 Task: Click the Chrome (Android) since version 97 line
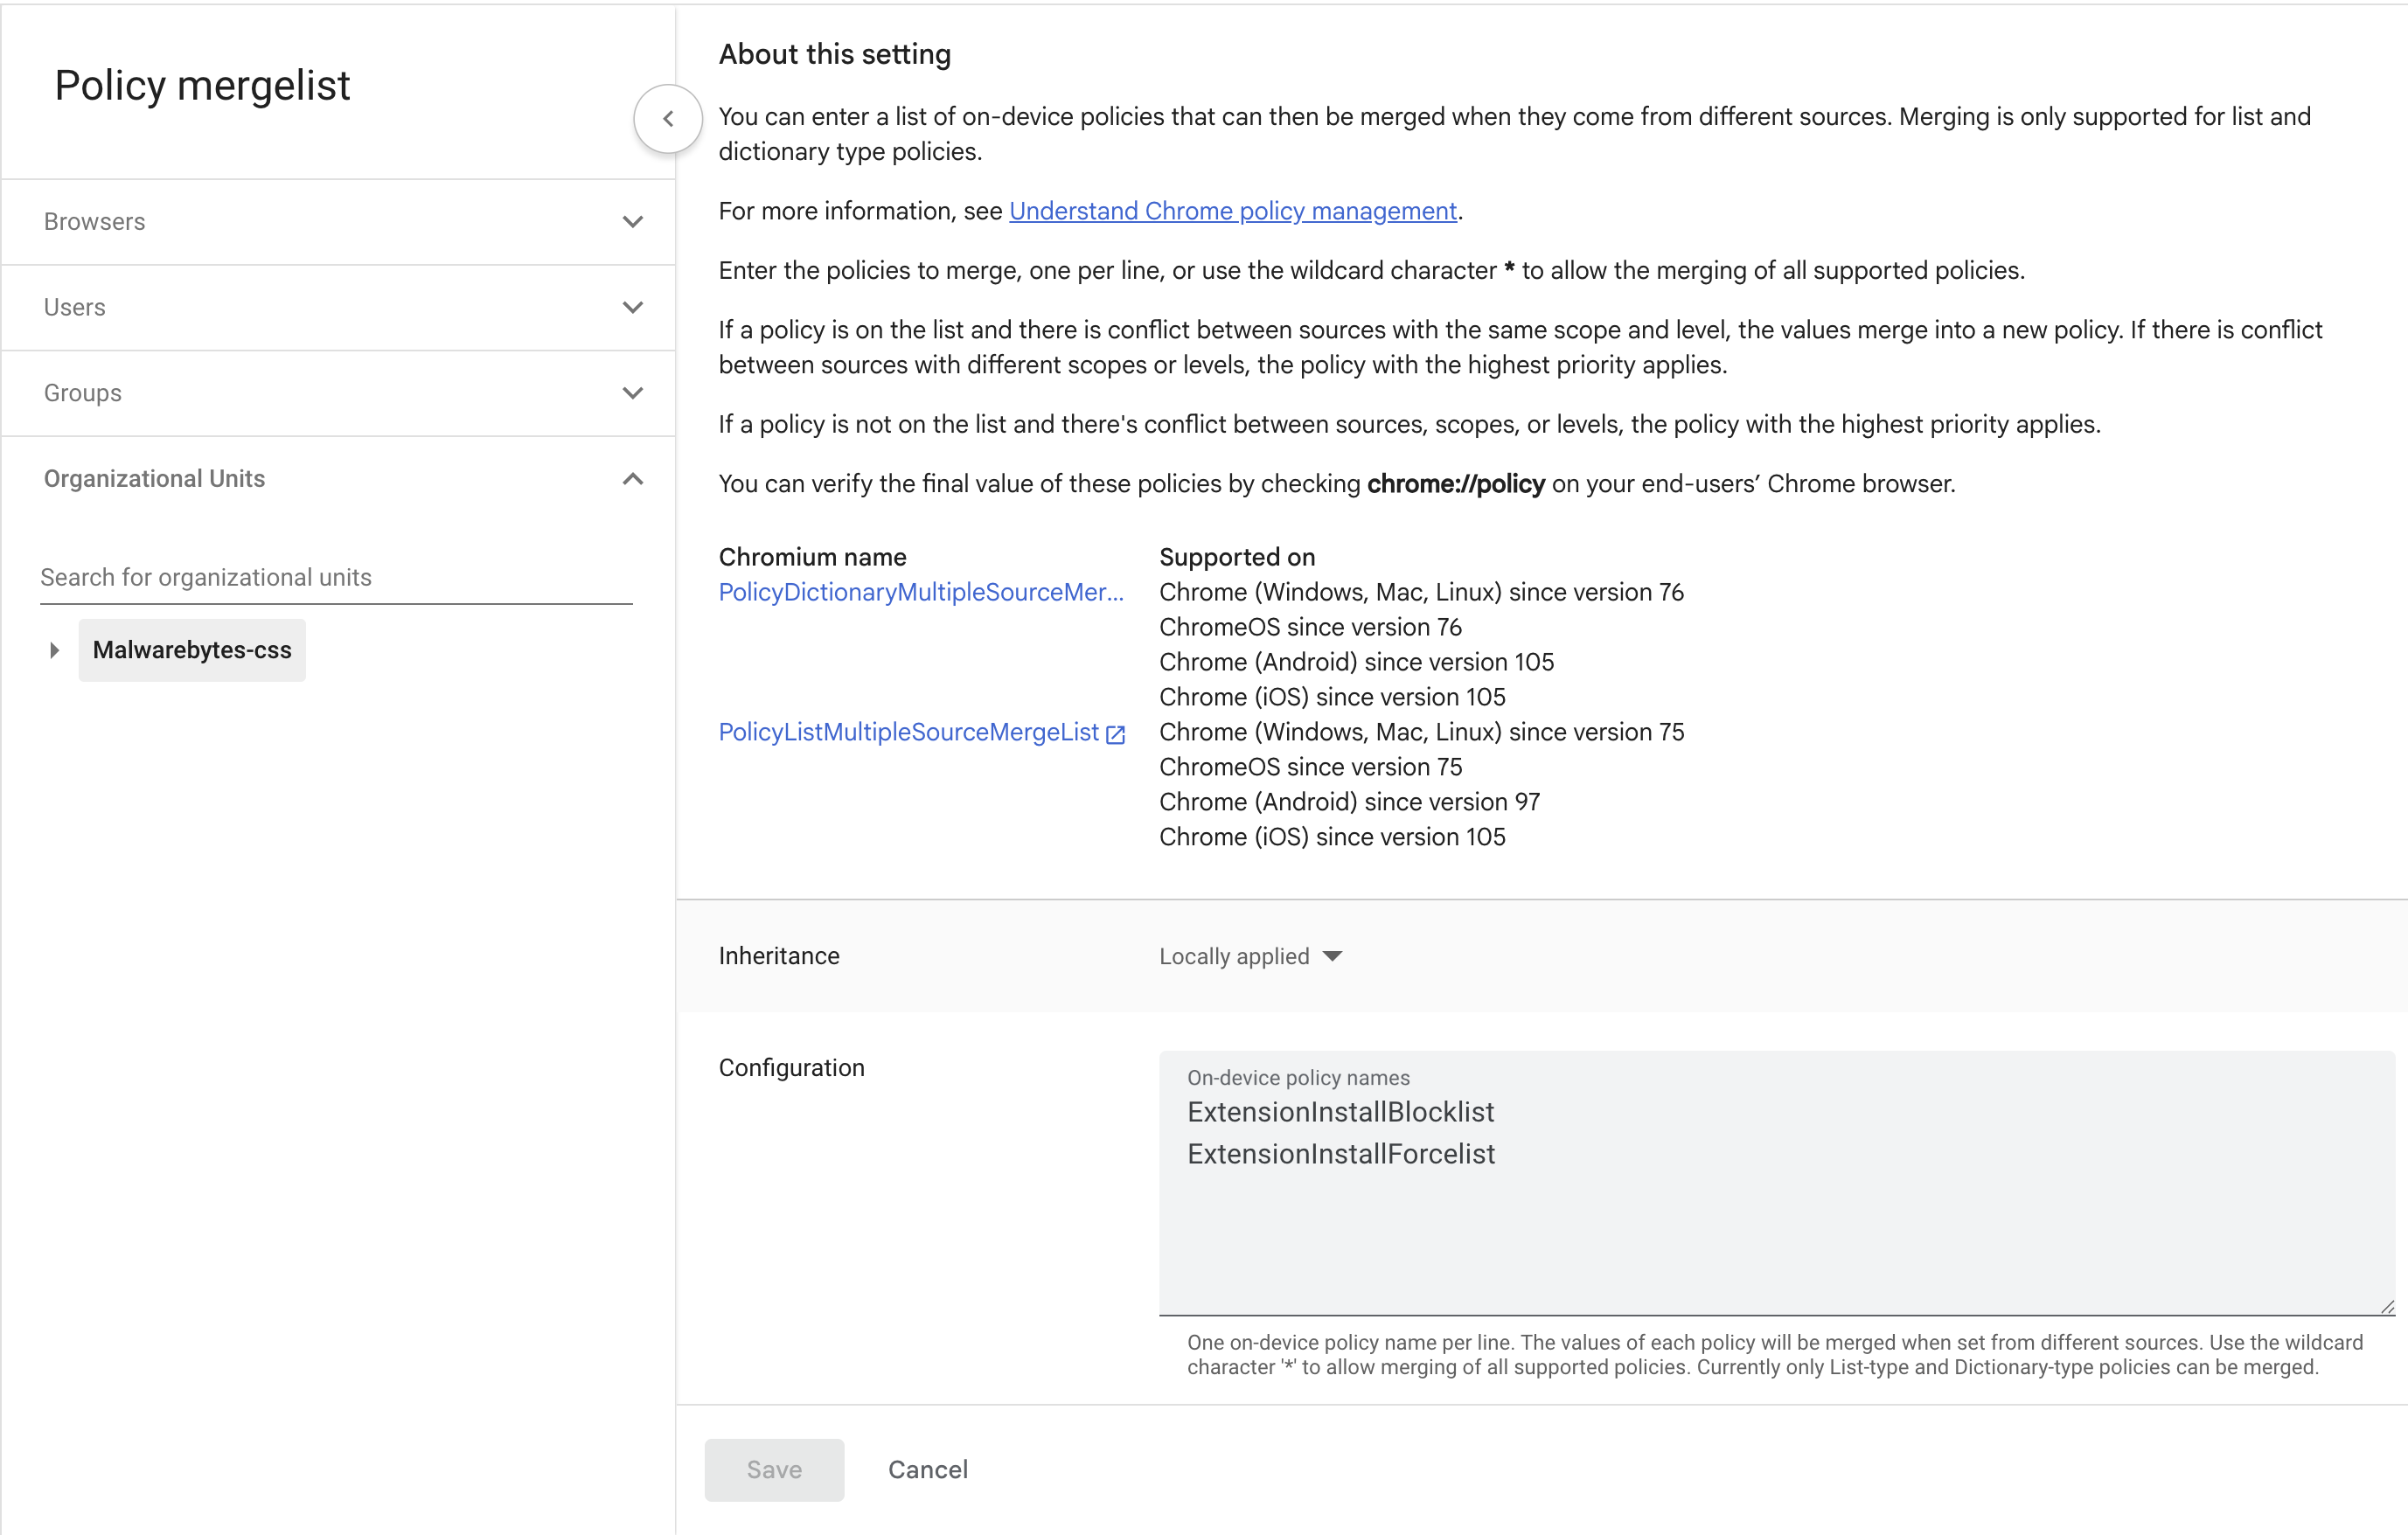[1349, 802]
